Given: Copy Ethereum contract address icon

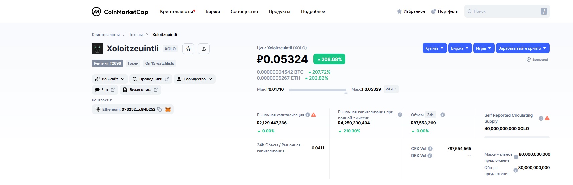Looking at the screenshot, I should pyautogui.click(x=159, y=109).
